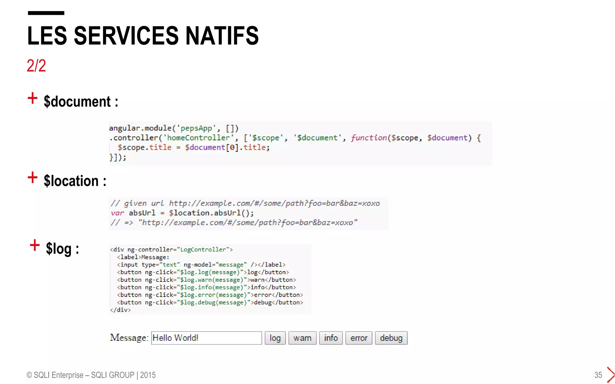Click the red plus beside $document
This screenshot has height=384, width=615.
(x=32, y=98)
